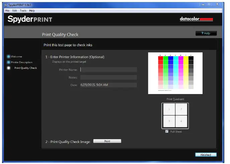The height and width of the screenshot is (164, 230).
Task: Select print quadrant 1
Action: [169, 109]
